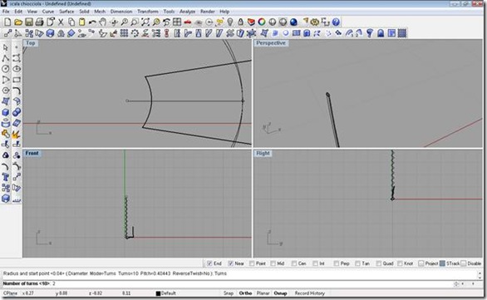This screenshot has height=300, width=487.
Task: Open a file with the folder icon
Action: coord(18,22)
